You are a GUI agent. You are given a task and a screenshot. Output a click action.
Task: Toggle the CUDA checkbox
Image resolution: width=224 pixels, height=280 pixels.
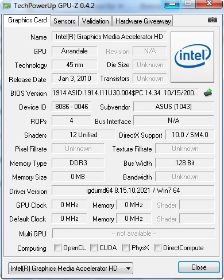coord(94,247)
